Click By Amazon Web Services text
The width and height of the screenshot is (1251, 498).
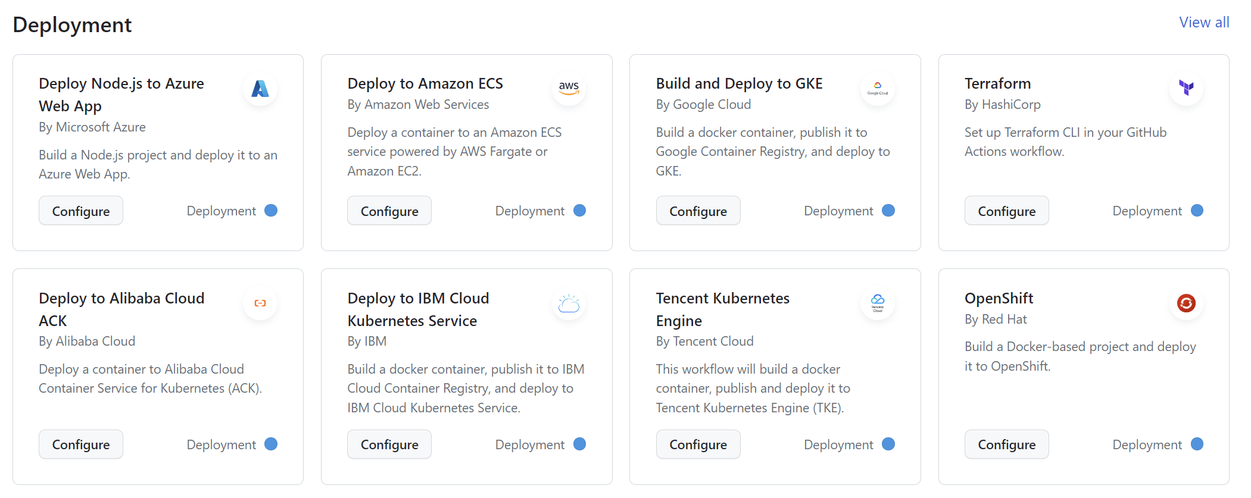tap(418, 105)
